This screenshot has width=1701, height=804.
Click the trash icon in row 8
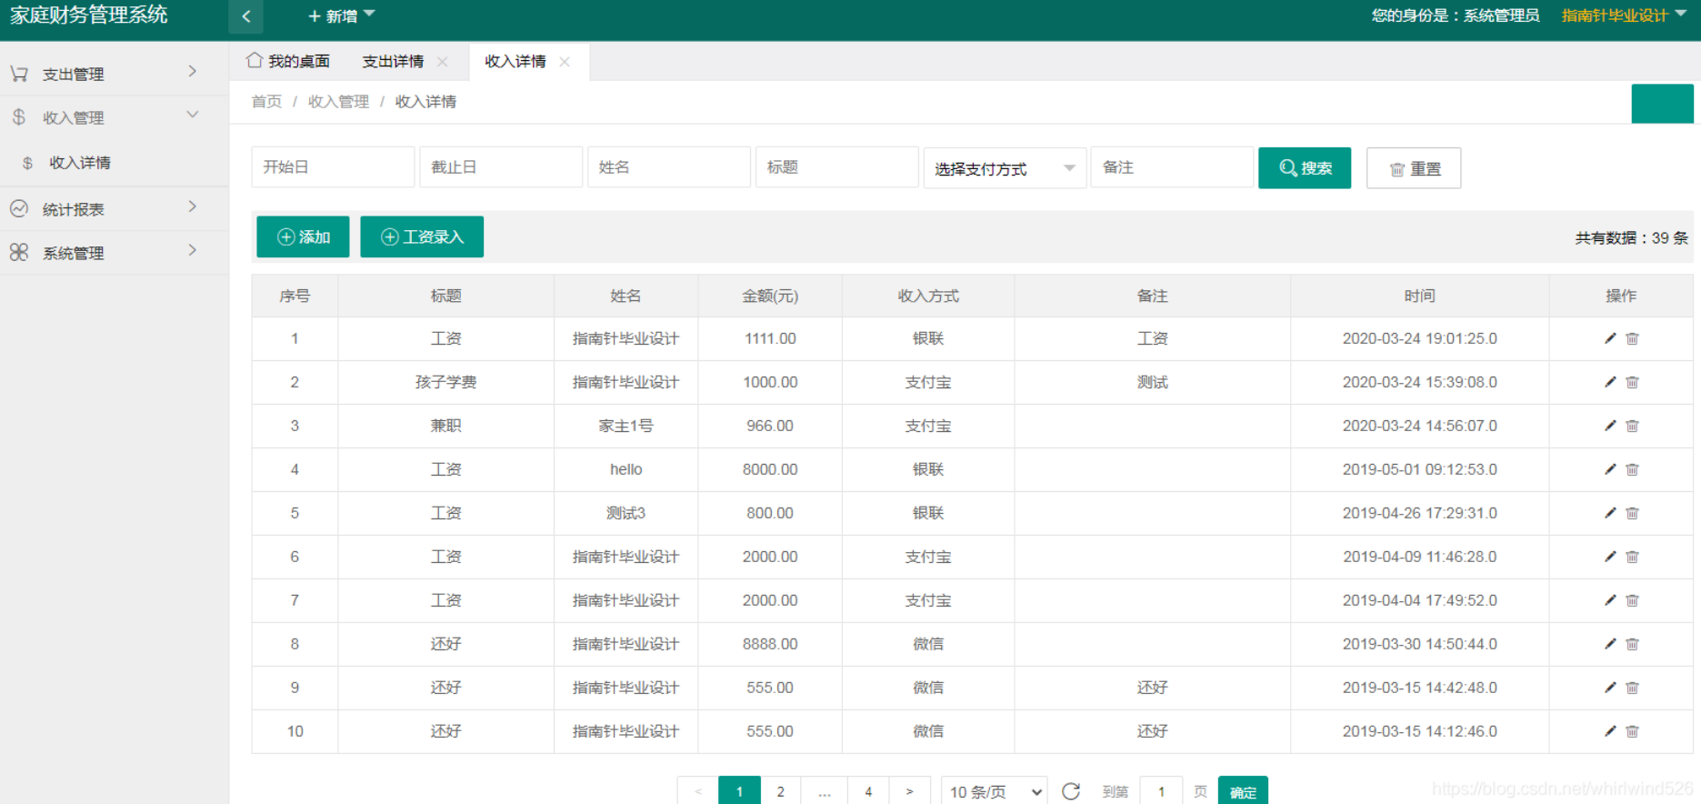(1633, 644)
